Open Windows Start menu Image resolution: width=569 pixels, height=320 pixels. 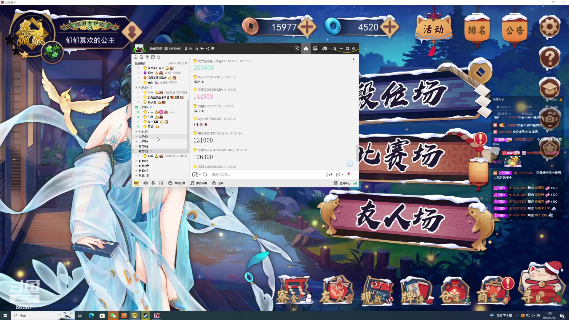point(5,316)
